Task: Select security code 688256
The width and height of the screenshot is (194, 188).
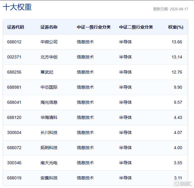Action: click(x=14, y=72)
